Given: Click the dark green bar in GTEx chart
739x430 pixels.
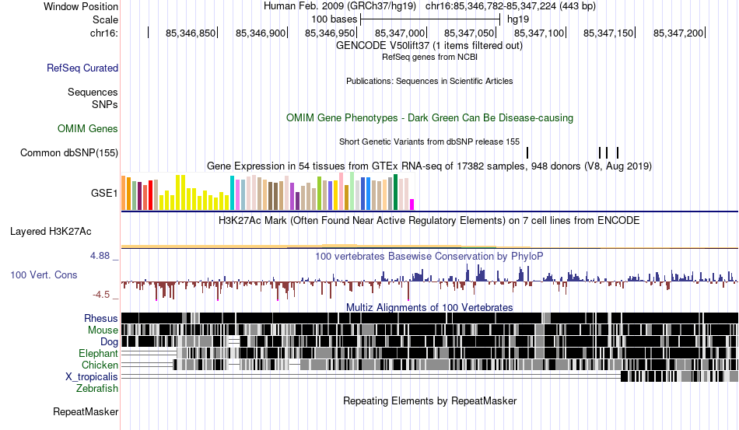Looking at the screenshot, I should coord(395,192).
